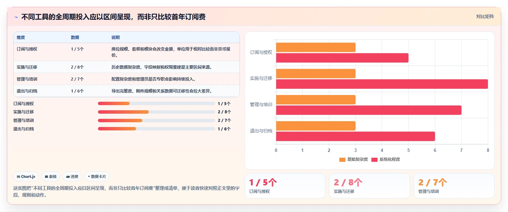Open the 2 / 8个 实施与迁移 data card

click(x=369, y=186)
